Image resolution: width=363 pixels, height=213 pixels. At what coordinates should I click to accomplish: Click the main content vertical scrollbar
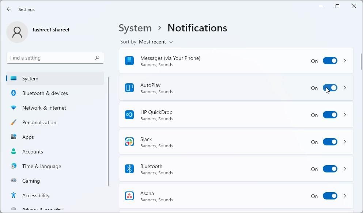[361, 62]
